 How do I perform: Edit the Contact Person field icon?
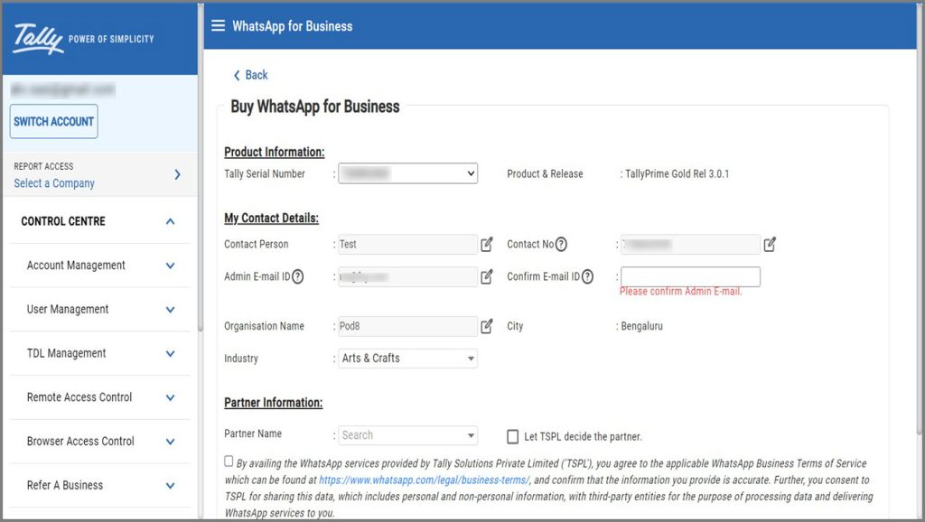click(487, 244)
